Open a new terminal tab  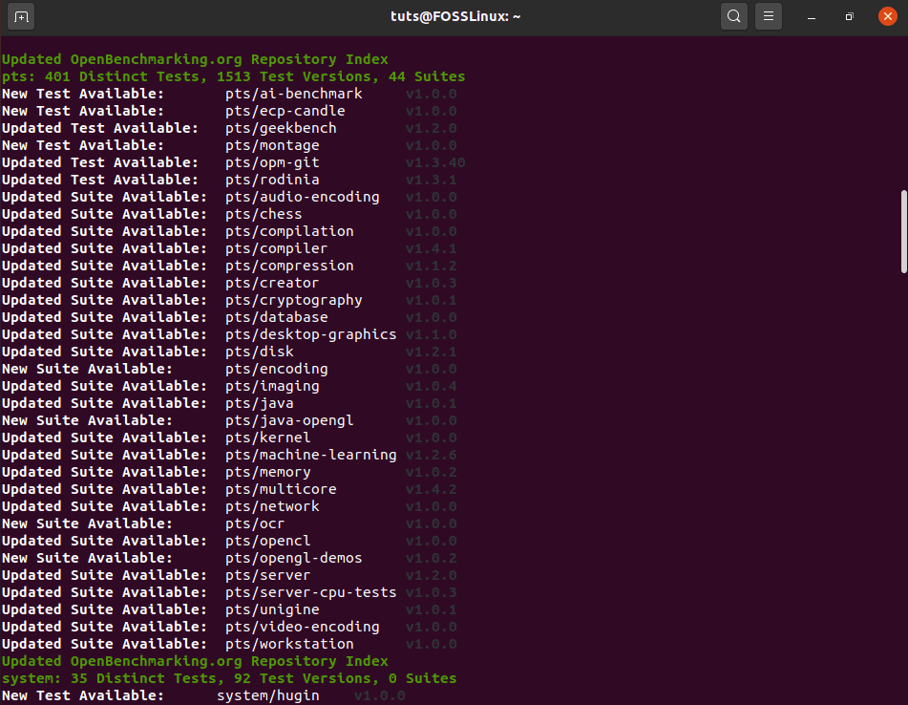pos(21,16)
